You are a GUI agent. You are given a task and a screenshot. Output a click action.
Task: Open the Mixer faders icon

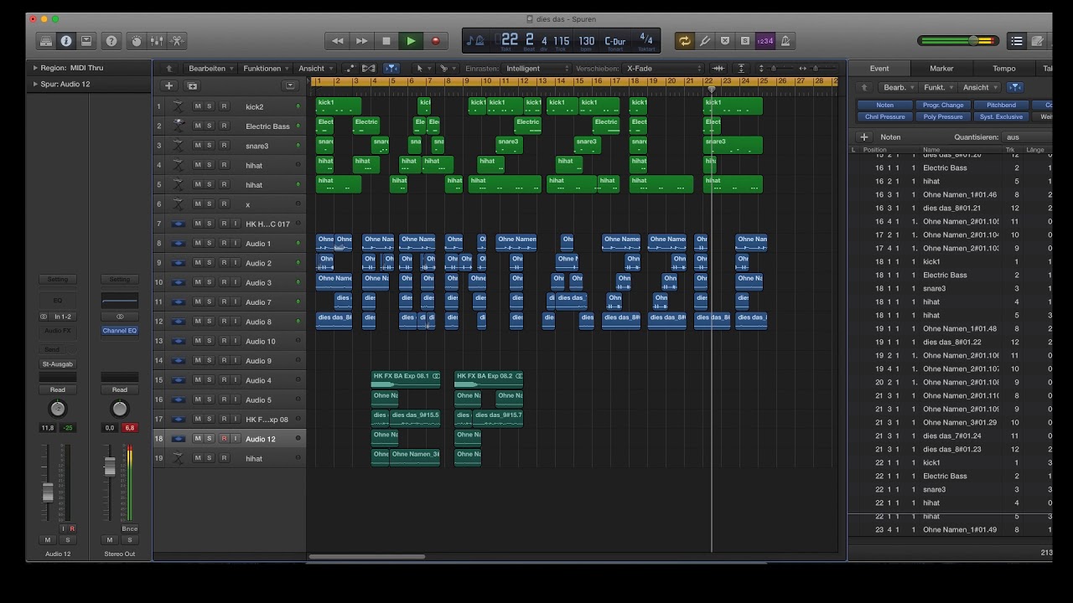point(157,40)
